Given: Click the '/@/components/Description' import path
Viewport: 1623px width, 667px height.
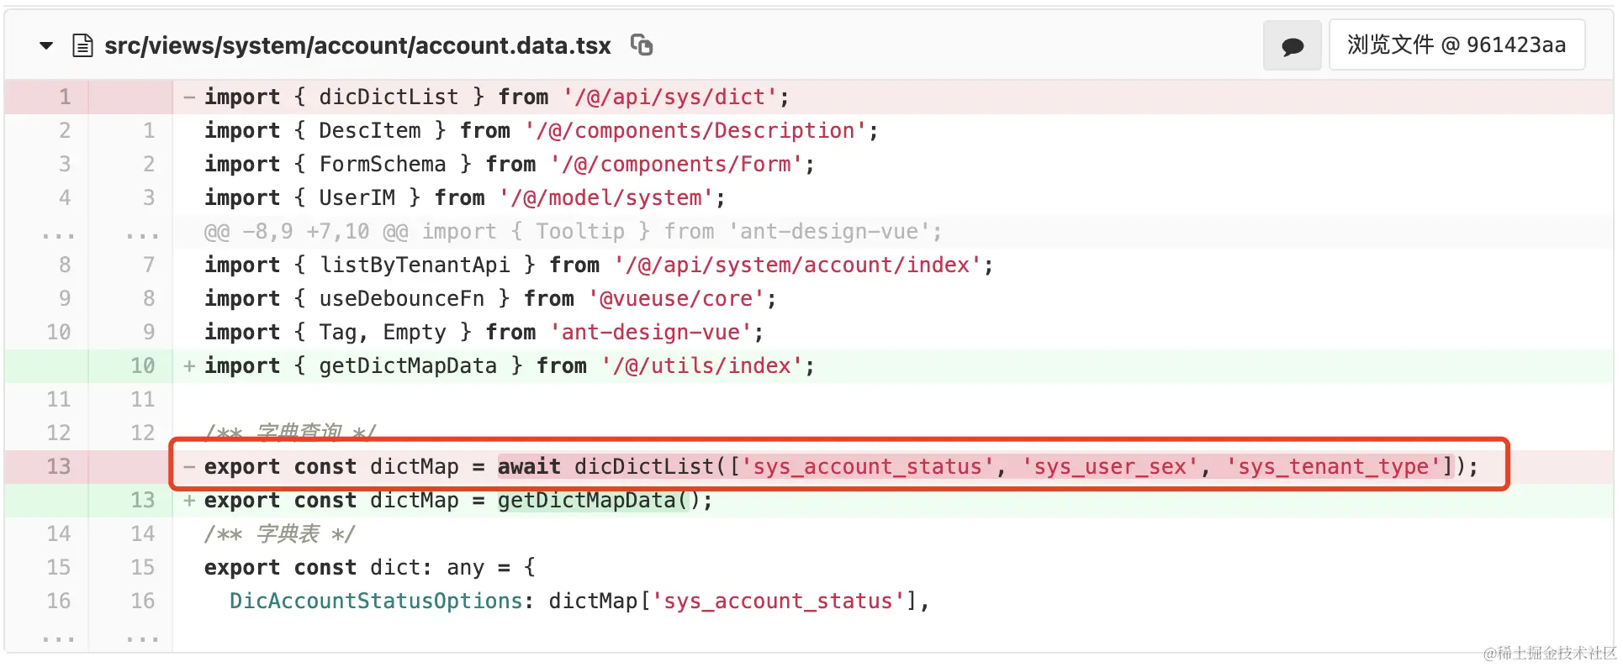Looking at the screenshot, I should tap(695, 131).
